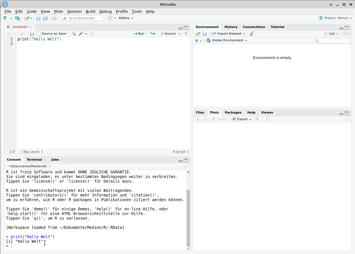Open the Global Environment dropdown
355x254 pixels.
click(227, 40)
